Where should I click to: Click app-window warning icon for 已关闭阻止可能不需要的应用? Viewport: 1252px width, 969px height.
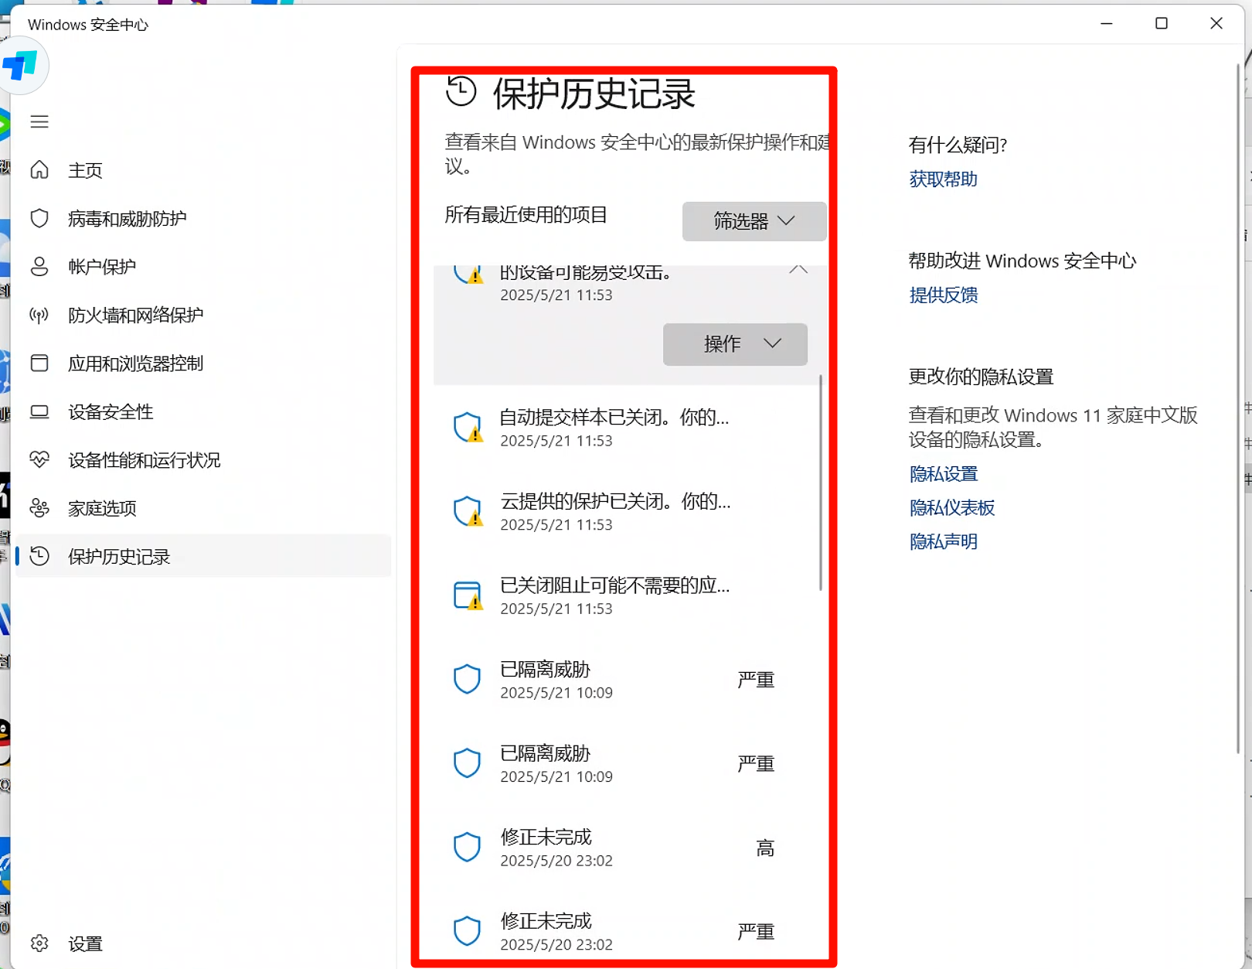coord(468,595)
